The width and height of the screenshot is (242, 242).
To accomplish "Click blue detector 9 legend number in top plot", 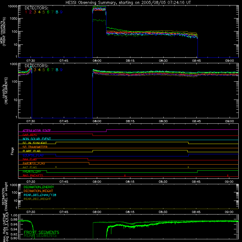I will (61, 12).
